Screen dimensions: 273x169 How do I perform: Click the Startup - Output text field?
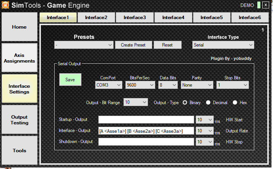(x=146, y=120)
